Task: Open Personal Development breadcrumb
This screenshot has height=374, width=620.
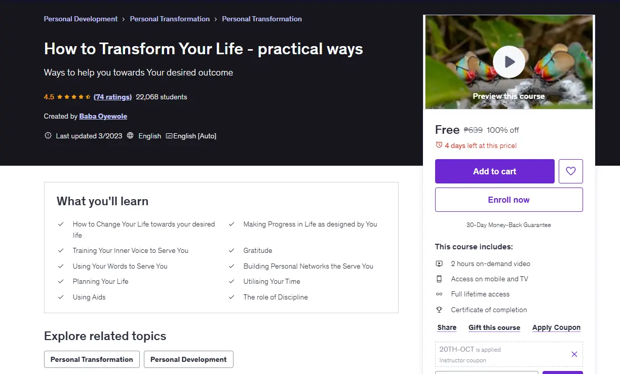Action: tap(81, 19)
